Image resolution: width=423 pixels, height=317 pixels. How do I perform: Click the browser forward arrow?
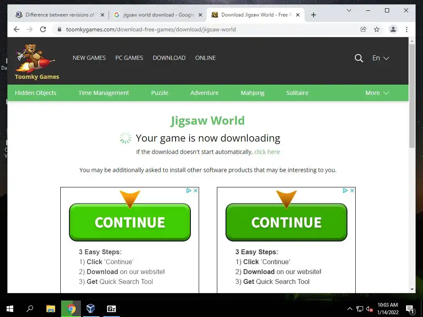tap(30, 29)
